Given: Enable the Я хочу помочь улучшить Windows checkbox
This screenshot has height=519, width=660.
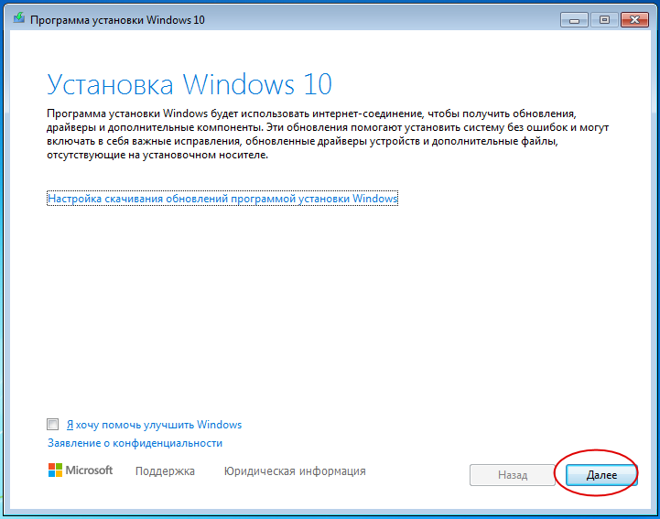Looking at the screenshot, I should pos(52,425).
